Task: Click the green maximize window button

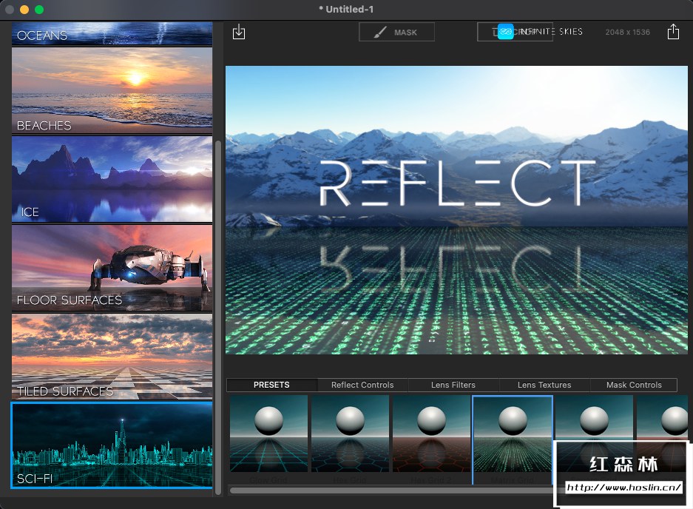Action: (39, 10)
